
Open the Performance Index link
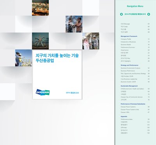coord(126,119)
